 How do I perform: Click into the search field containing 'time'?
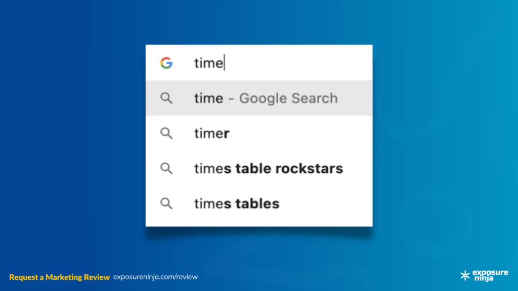click(259, 63)
